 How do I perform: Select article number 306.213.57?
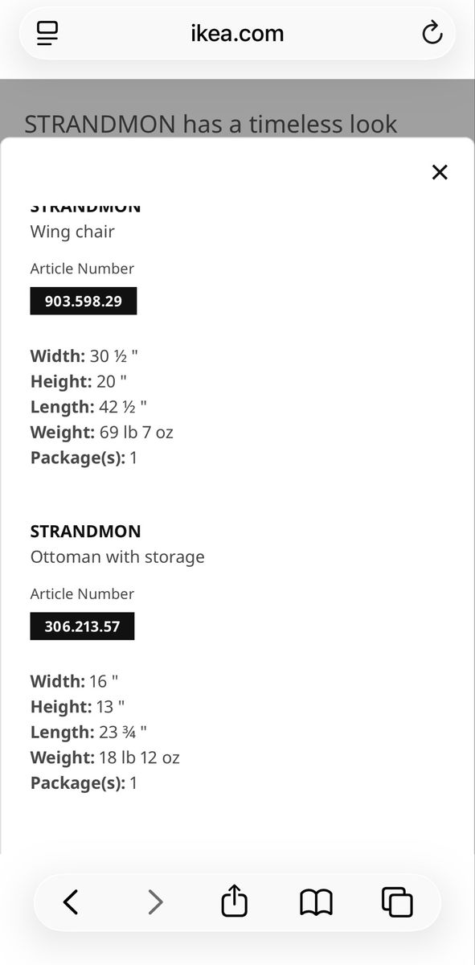82,626
